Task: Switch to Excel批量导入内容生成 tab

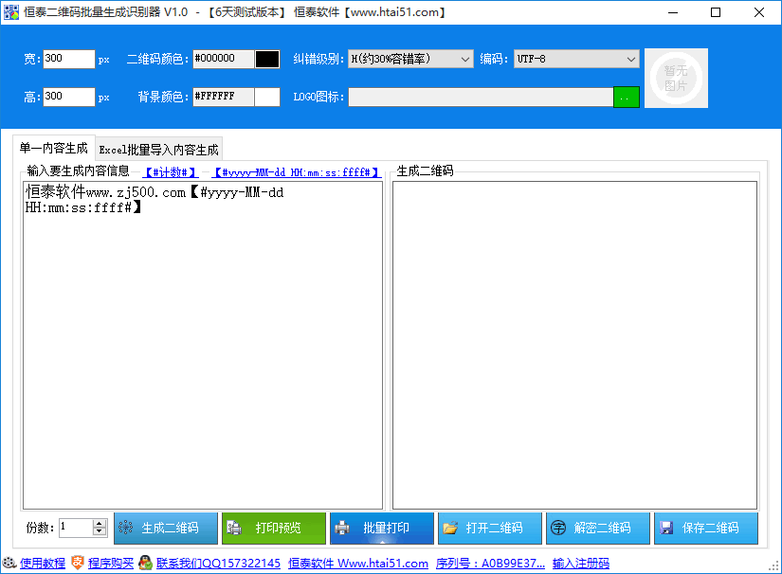Action: (158, 150)
